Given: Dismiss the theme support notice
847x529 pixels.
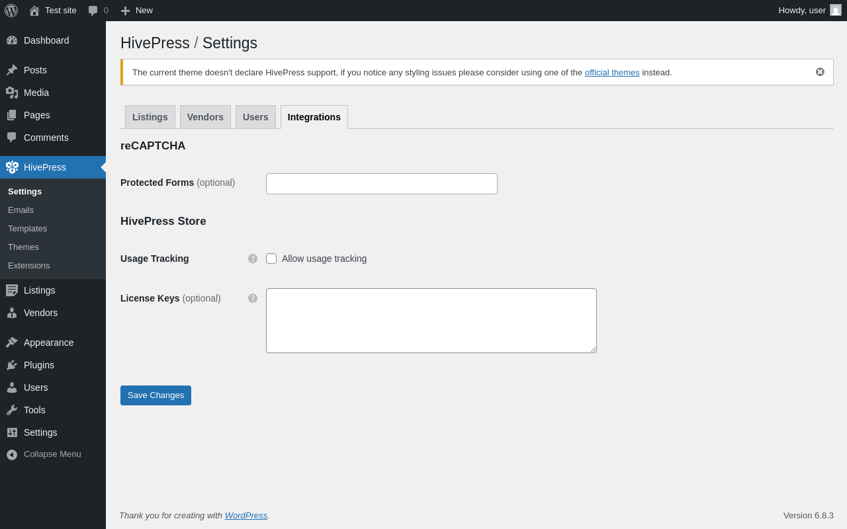Looking at the screenshot, I should 820,72.
